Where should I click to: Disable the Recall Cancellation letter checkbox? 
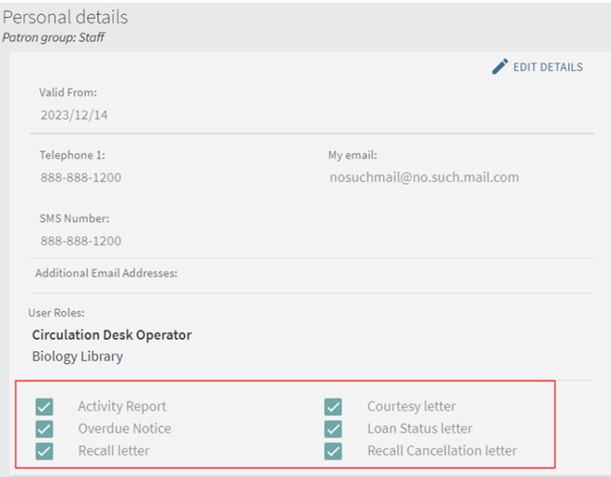click(334, 451)
